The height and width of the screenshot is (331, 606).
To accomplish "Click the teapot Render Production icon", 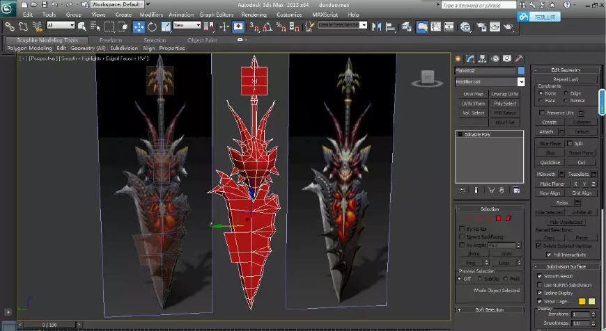I will pos(508,26).
